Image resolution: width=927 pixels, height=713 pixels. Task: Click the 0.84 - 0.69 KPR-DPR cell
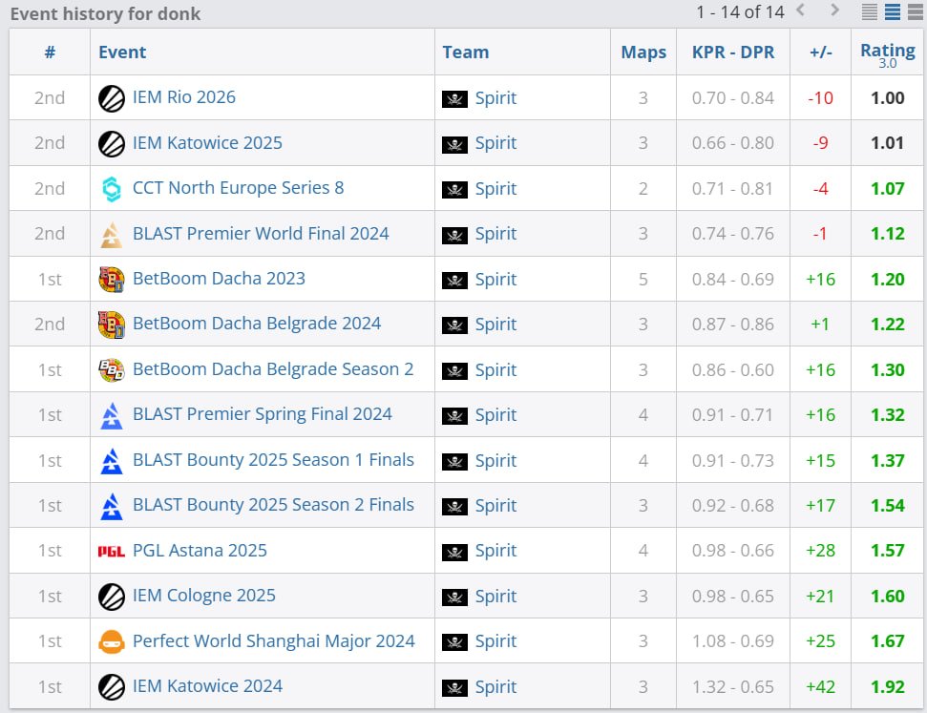click(x=733, y=279)
